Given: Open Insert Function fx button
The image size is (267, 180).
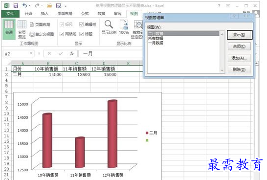Looking at the screenshot, I should click(72, 53).
